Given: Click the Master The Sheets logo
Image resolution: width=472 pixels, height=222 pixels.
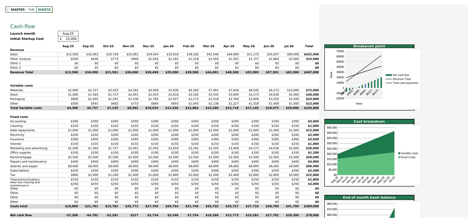Looking at the screenshot, I should pos(29,10).
